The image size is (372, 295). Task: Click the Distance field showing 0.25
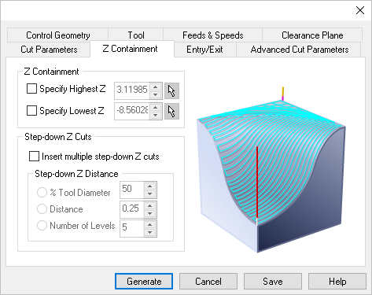(x=132, y=209)
